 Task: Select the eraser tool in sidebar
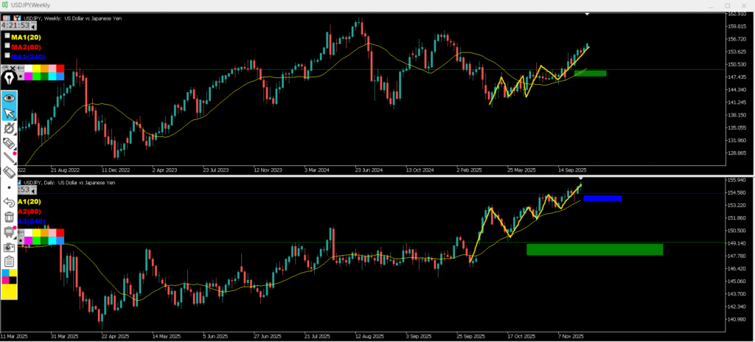pos(9,172)
